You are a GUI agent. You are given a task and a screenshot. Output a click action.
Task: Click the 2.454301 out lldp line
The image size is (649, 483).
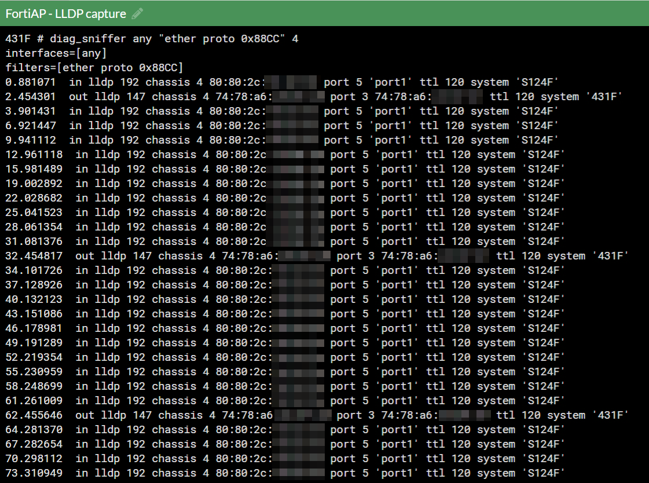point(314,97)
